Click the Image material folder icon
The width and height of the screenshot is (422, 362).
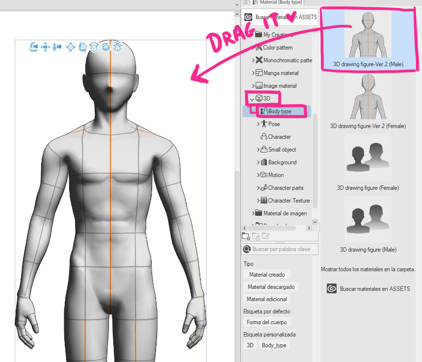tap(259, 85)
